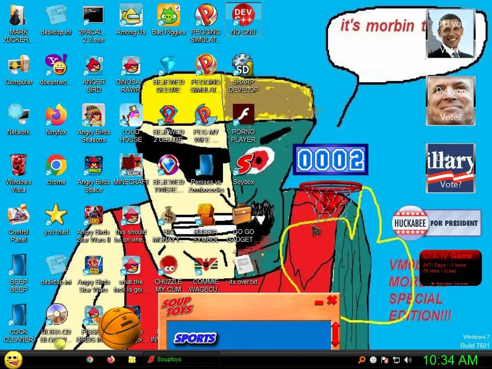Image resolution: width=492 pixels, height=369 pixels.
Task: Open Firefox from the taskbar
Action: (111, 359)
